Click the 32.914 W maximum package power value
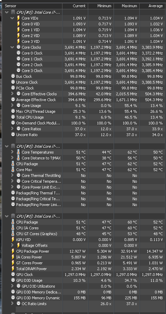This screenshot has height=314, width=166. click(130, 251)
